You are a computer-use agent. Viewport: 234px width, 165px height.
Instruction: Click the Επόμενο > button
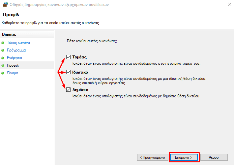184,157
